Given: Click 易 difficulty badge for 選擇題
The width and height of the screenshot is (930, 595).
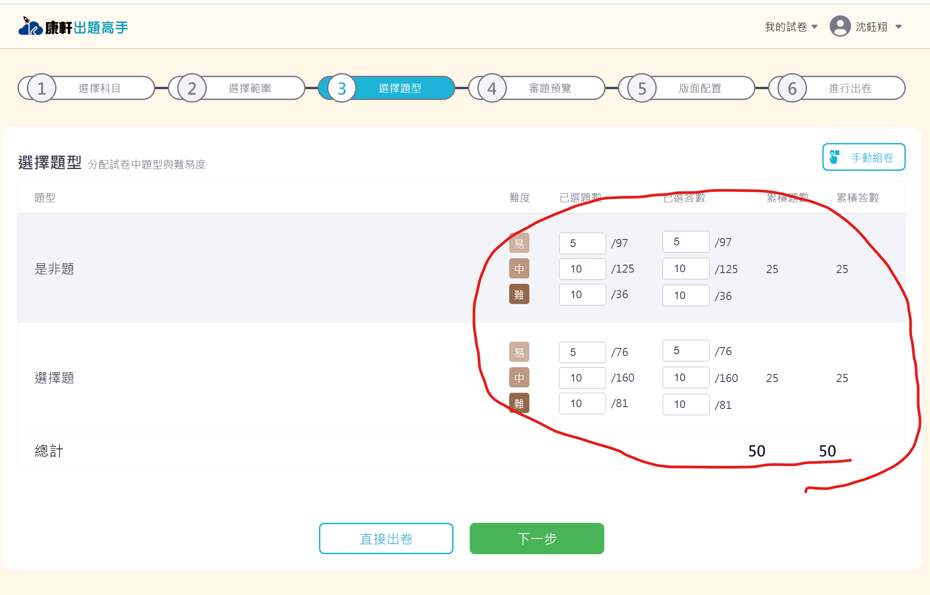Looking at the screenshot, I should pos(519,352).
